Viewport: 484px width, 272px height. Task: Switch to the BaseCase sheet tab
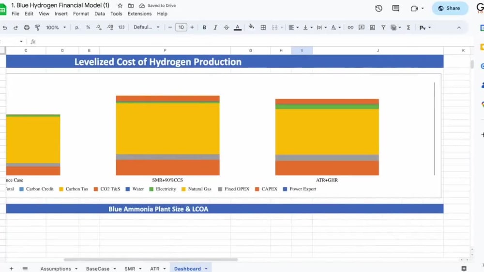coord(98,269)
